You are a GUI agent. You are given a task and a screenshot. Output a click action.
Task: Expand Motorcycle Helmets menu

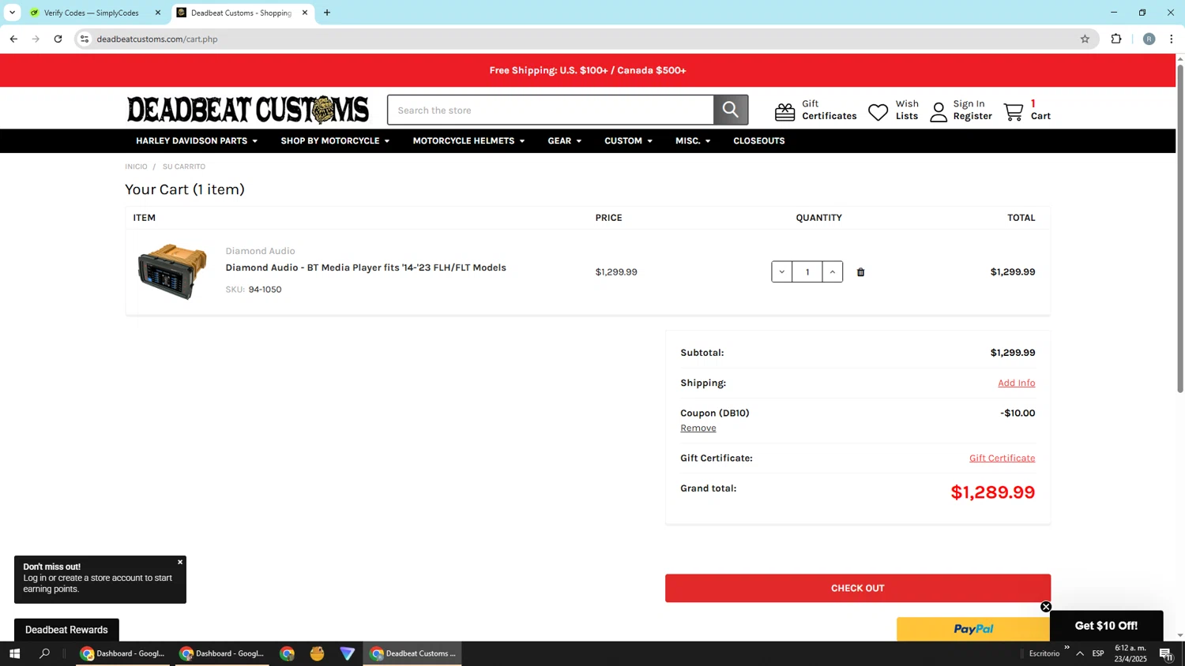click(x=468, y=140)
